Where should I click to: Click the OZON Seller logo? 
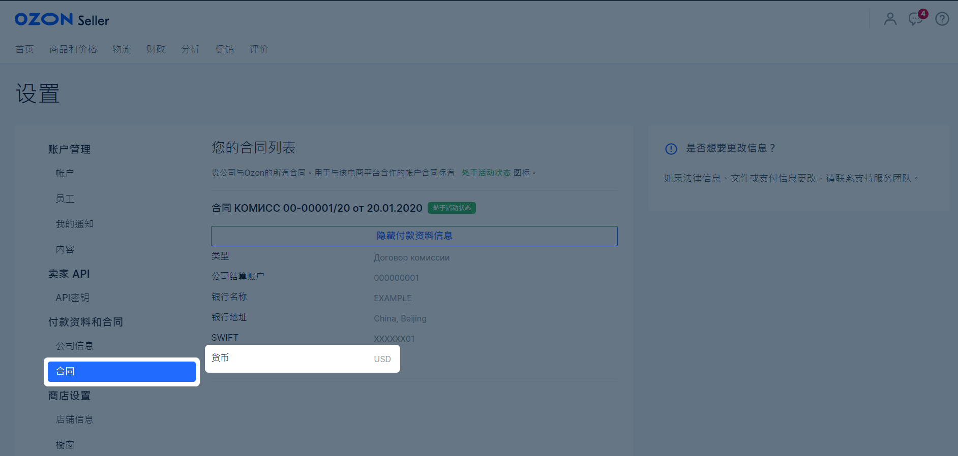coord(62,20)
